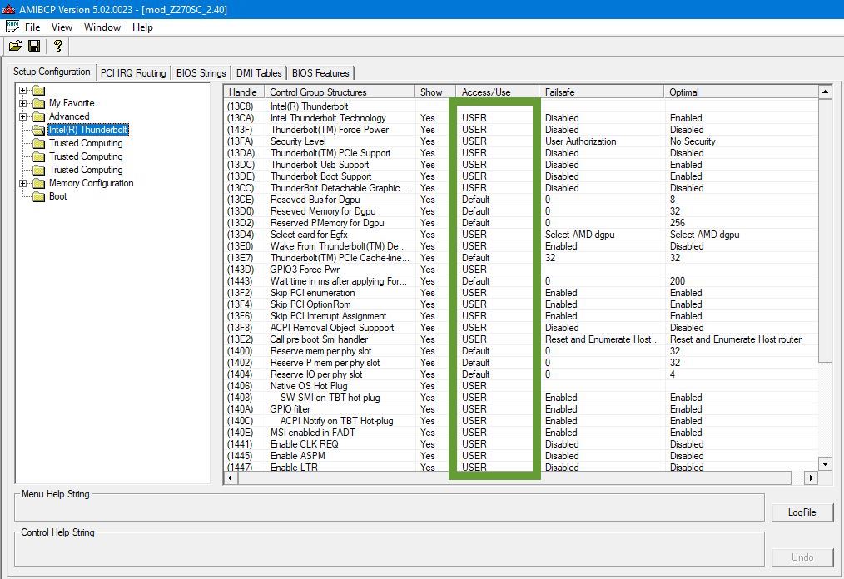Screen dimensions: 844x579
Task: Expand the Advanced tree node
Action: (23, 116)
